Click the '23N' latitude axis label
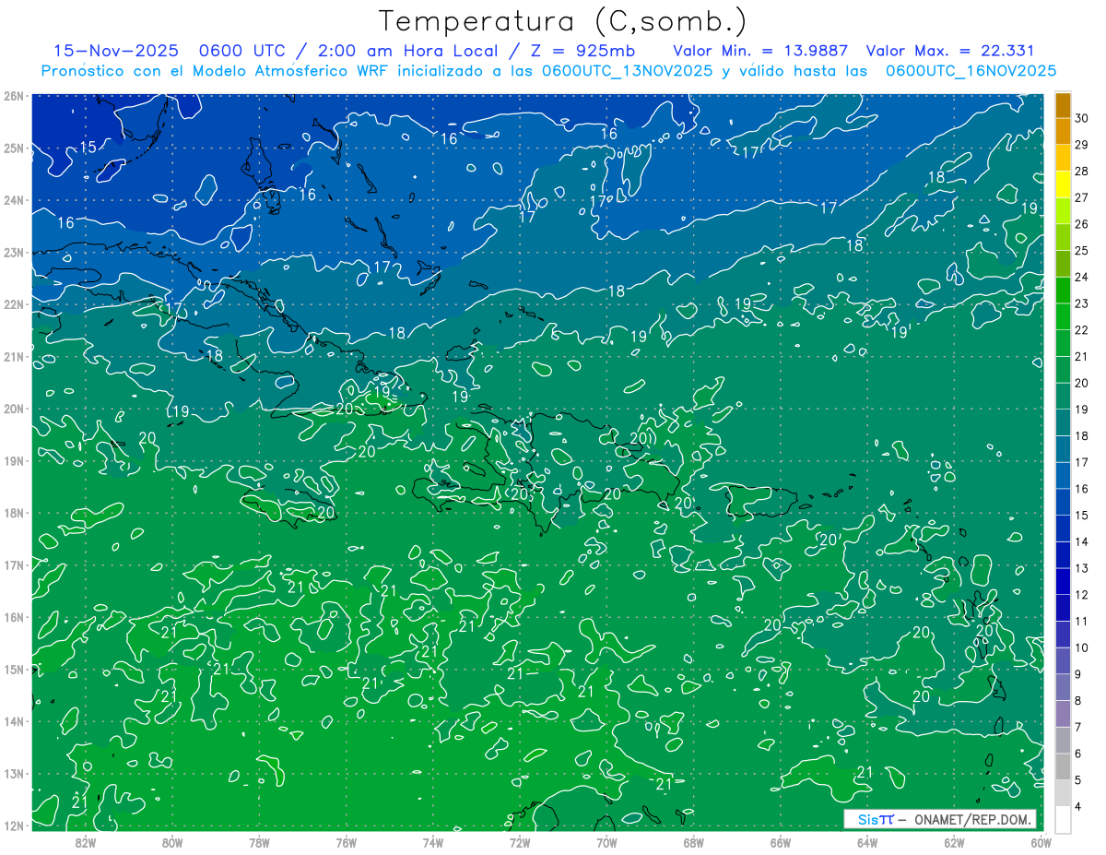 tap(14, 252)
